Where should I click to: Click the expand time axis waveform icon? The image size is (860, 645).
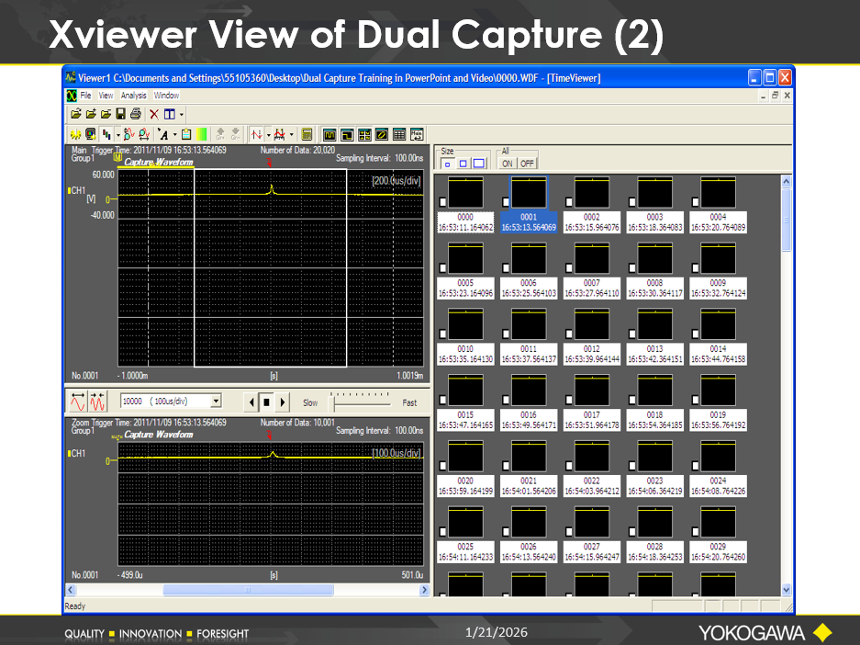click(77, 401)
